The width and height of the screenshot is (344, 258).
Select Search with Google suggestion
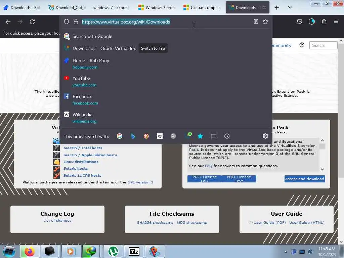click(x=166, y=36)
